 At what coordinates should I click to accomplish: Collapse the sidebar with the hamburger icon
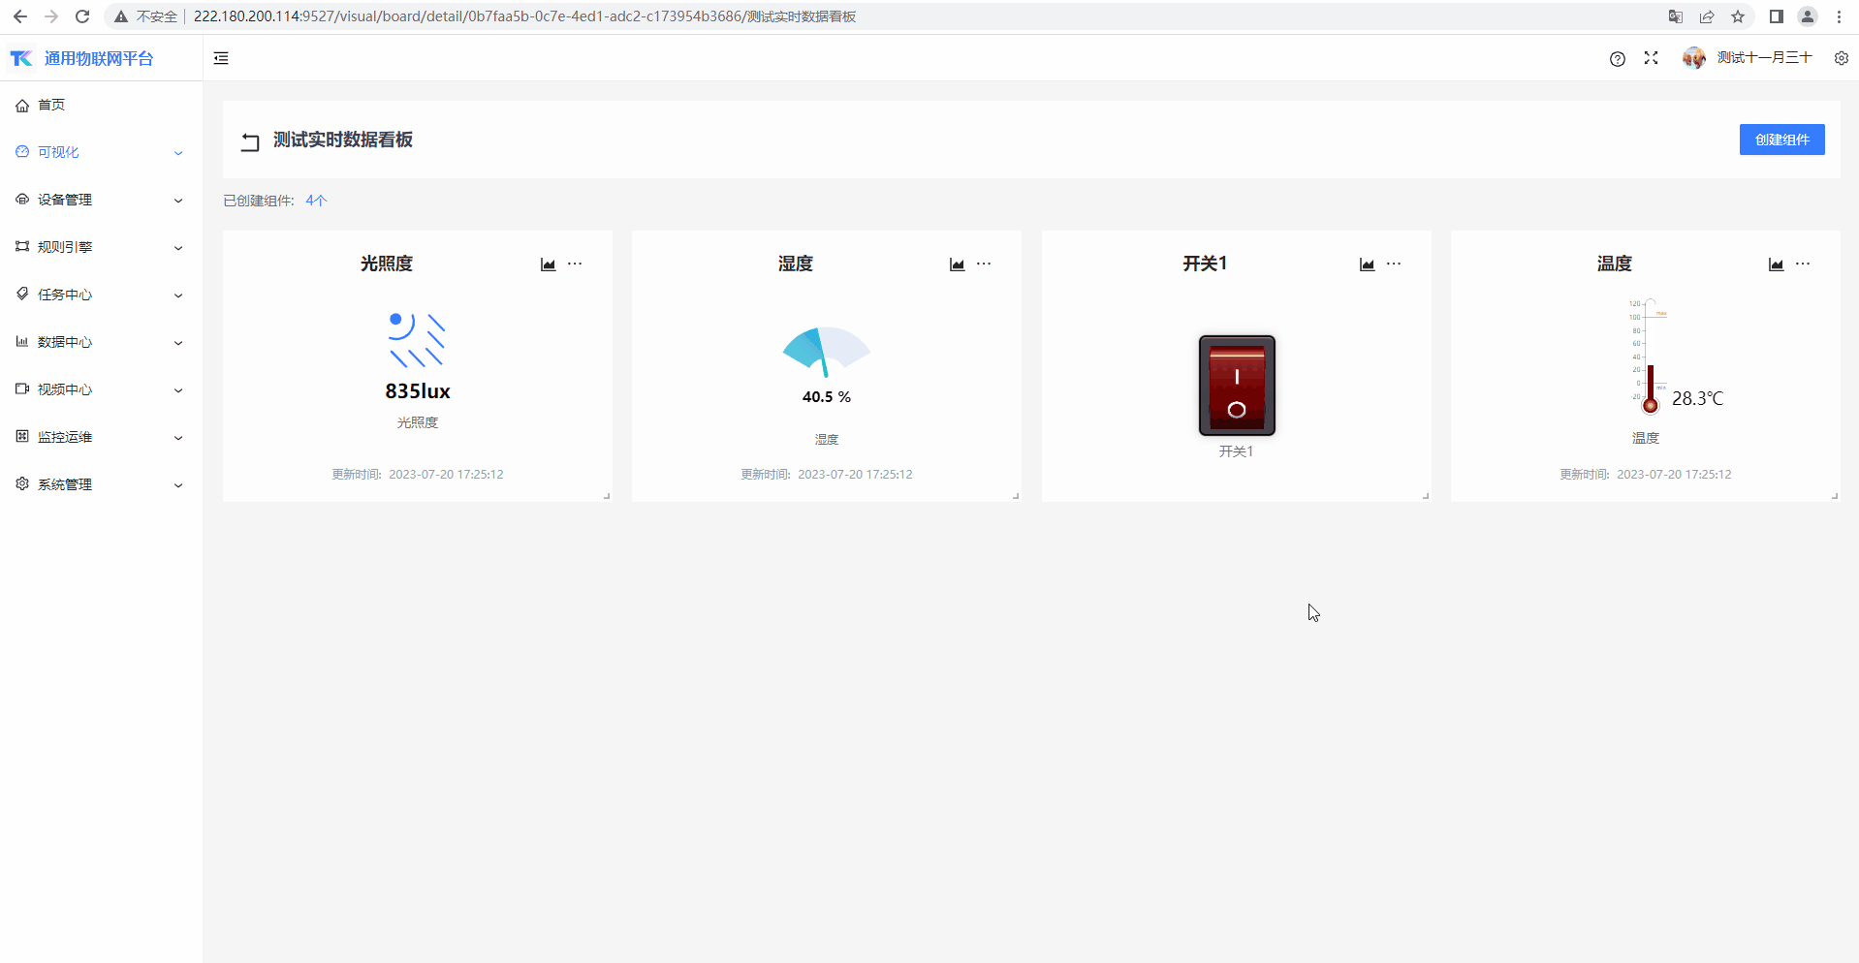coord(221,58)
